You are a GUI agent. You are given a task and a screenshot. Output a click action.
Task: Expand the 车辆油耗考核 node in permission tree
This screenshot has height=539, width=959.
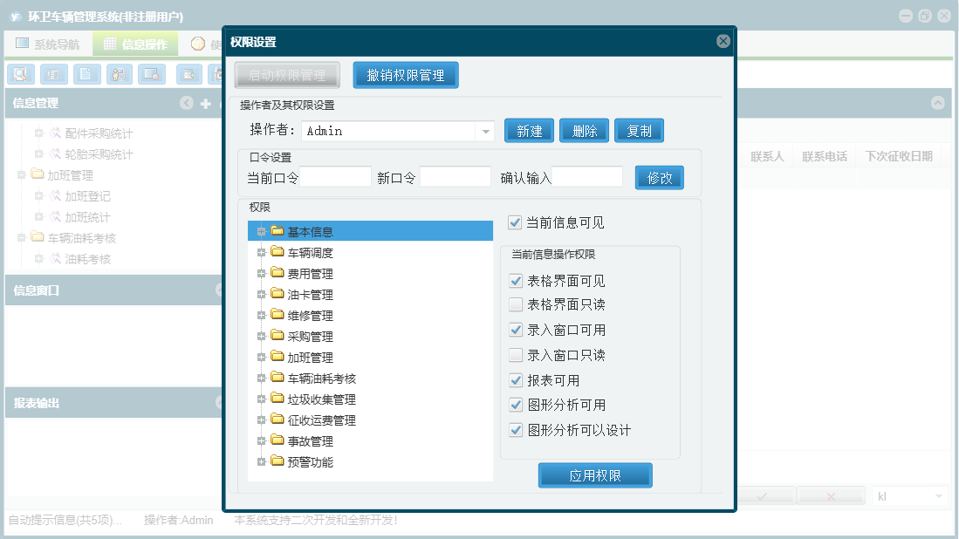(261, 379)
